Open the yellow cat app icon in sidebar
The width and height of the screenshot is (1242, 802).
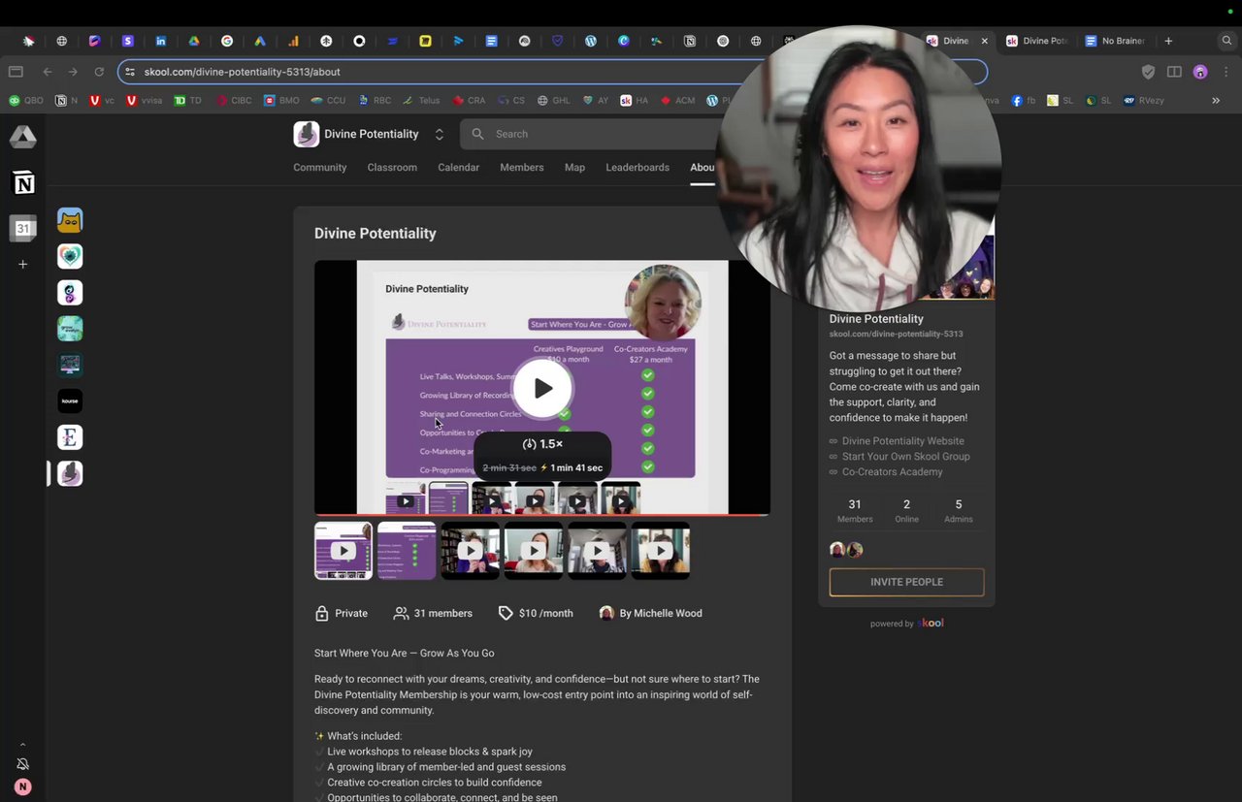(70, 220)
